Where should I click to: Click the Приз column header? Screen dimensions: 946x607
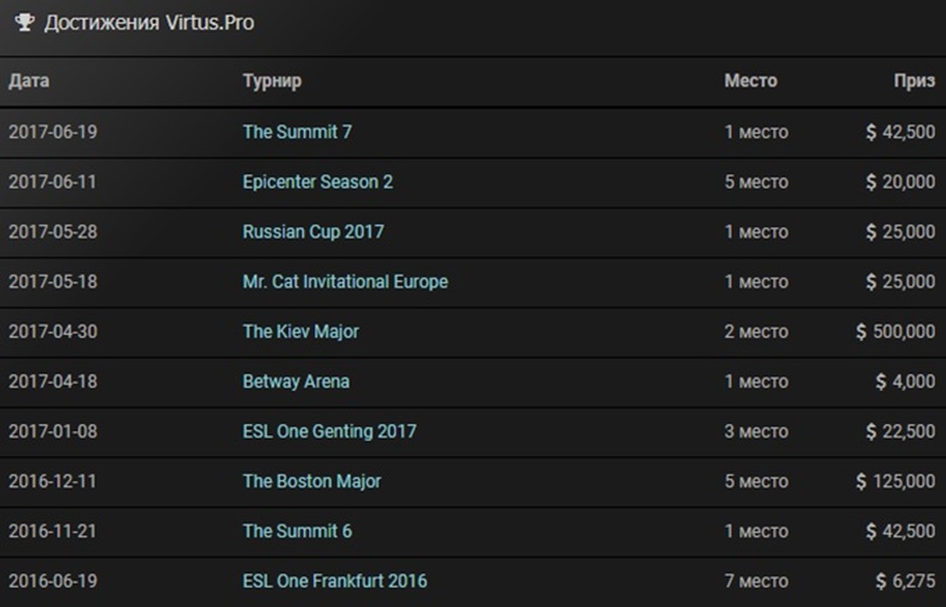click(913, 82)
